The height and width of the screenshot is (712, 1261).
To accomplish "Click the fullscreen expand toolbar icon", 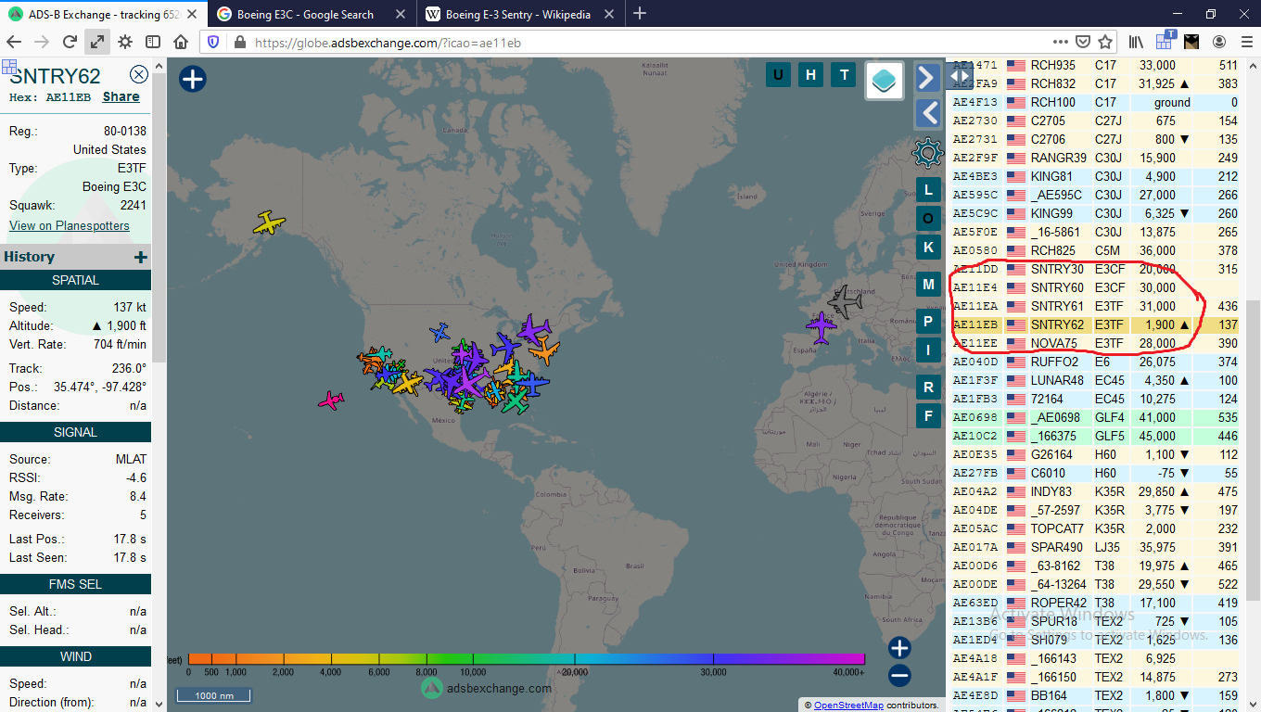I will 97,42.
